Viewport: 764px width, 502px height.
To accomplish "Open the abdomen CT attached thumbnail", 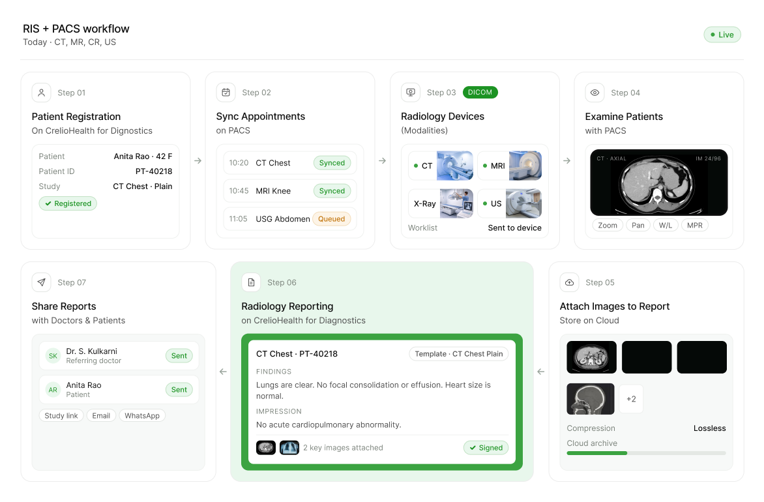I will [x=591, y=357].
